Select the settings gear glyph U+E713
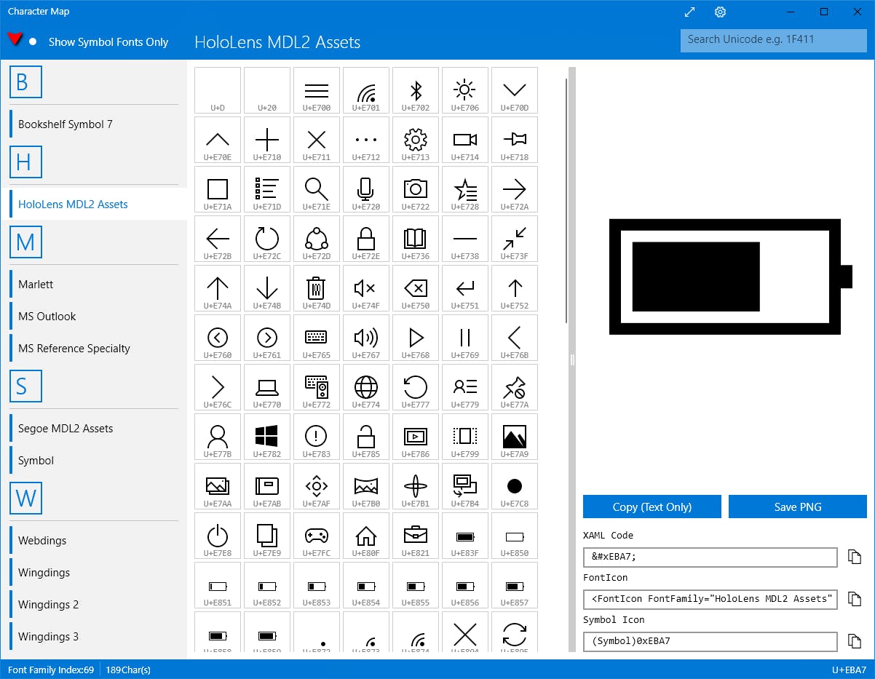Image resolution: width=875 pixels, height=679 pixels. click(x=416, y=140)
